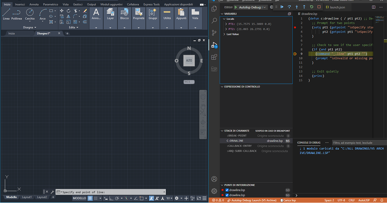The height and width of the screenshot is (203, 387).
Task: Stop the debugging session
Action: coord(319,7)
